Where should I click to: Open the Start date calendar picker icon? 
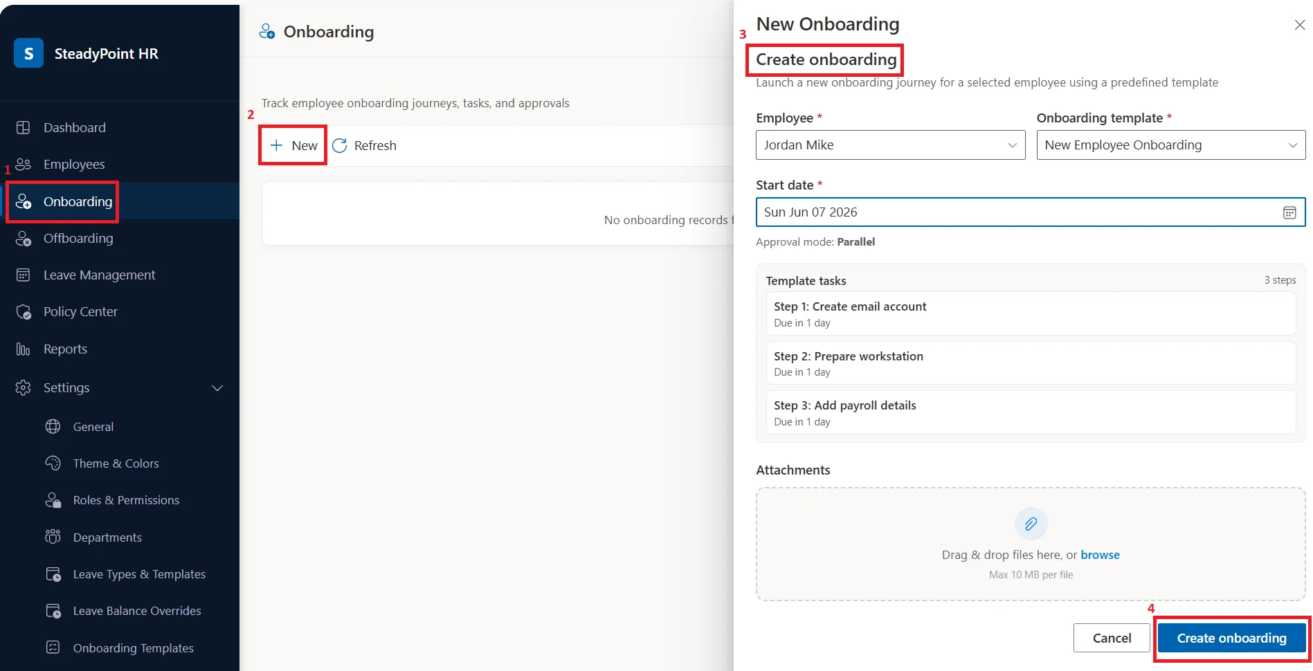point(1289,212)
